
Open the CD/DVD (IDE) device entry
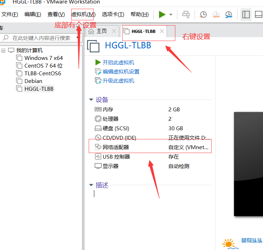pos(119,138)
